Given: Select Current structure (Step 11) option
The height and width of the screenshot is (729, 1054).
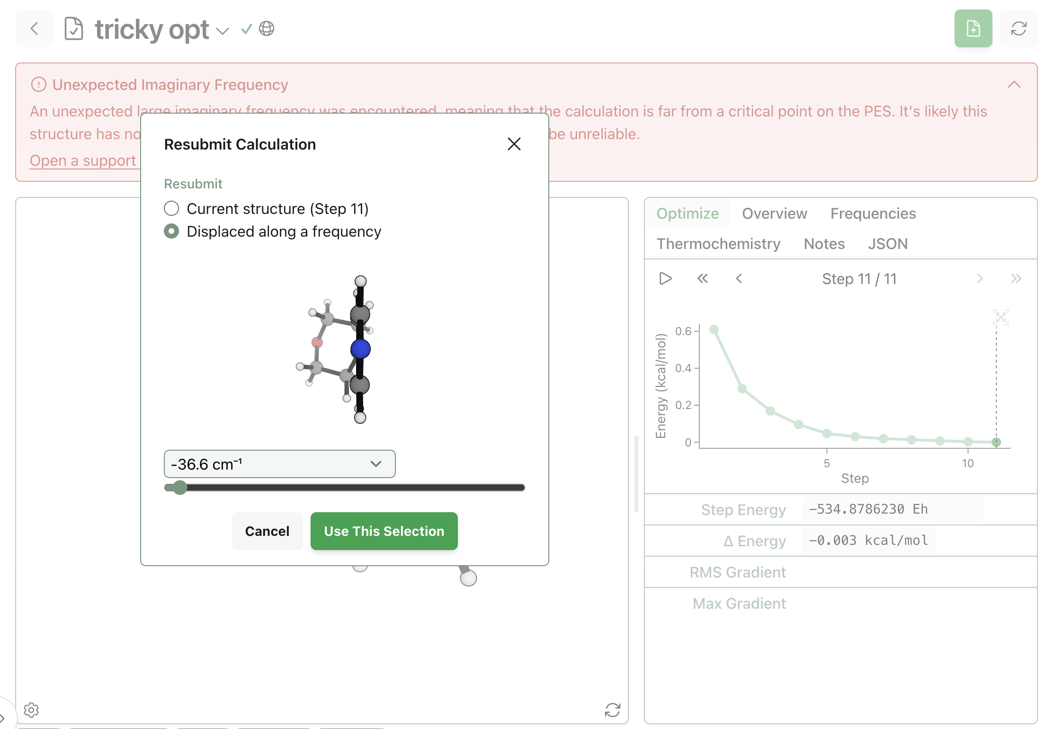Looking at the screenshot, I should coord(171,209).
